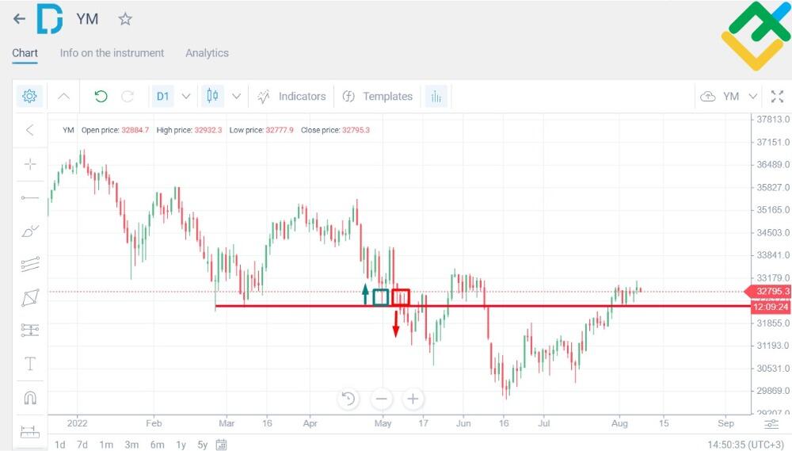
Task: Set the chart range to 3m
Action: pyautogui.click(x=131, y=445)
